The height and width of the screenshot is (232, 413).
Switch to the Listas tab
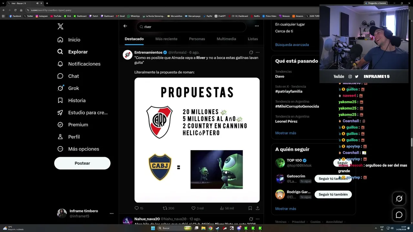253,39
